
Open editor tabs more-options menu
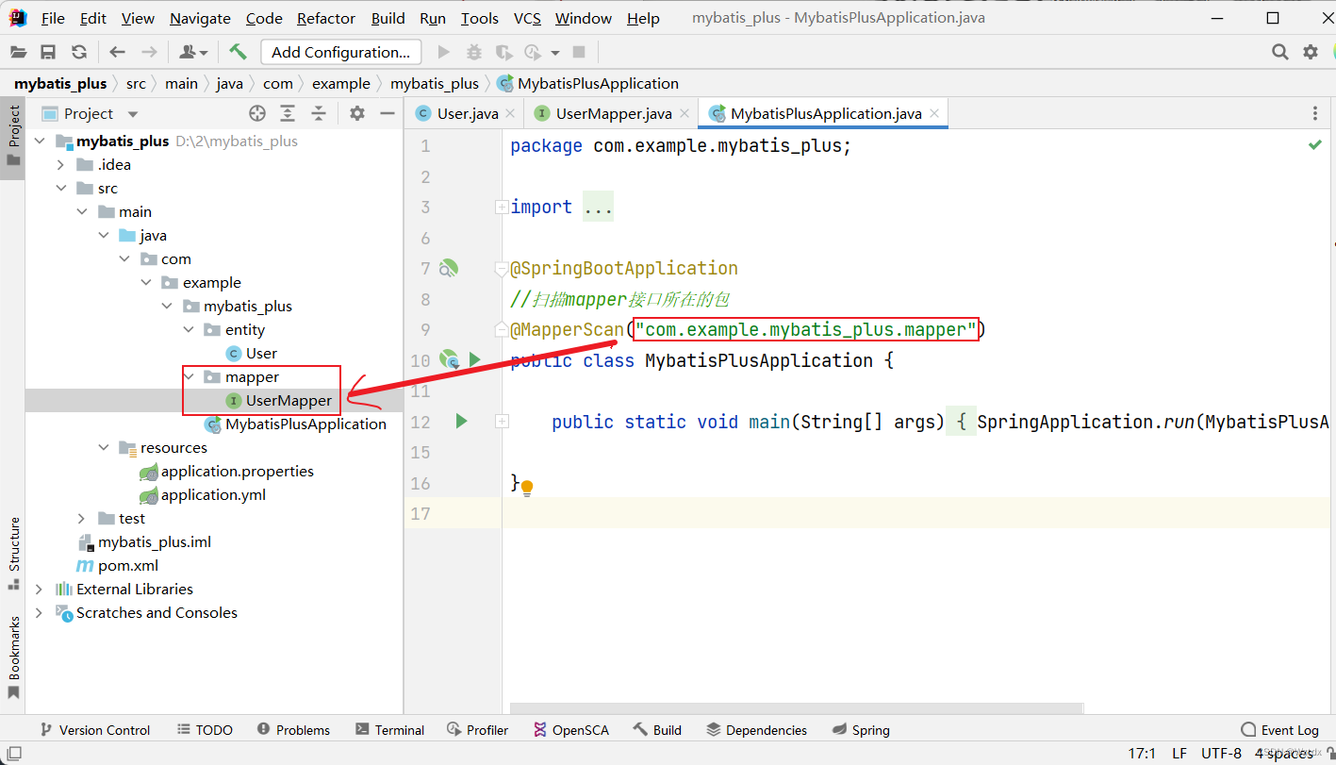[1315, 113]
